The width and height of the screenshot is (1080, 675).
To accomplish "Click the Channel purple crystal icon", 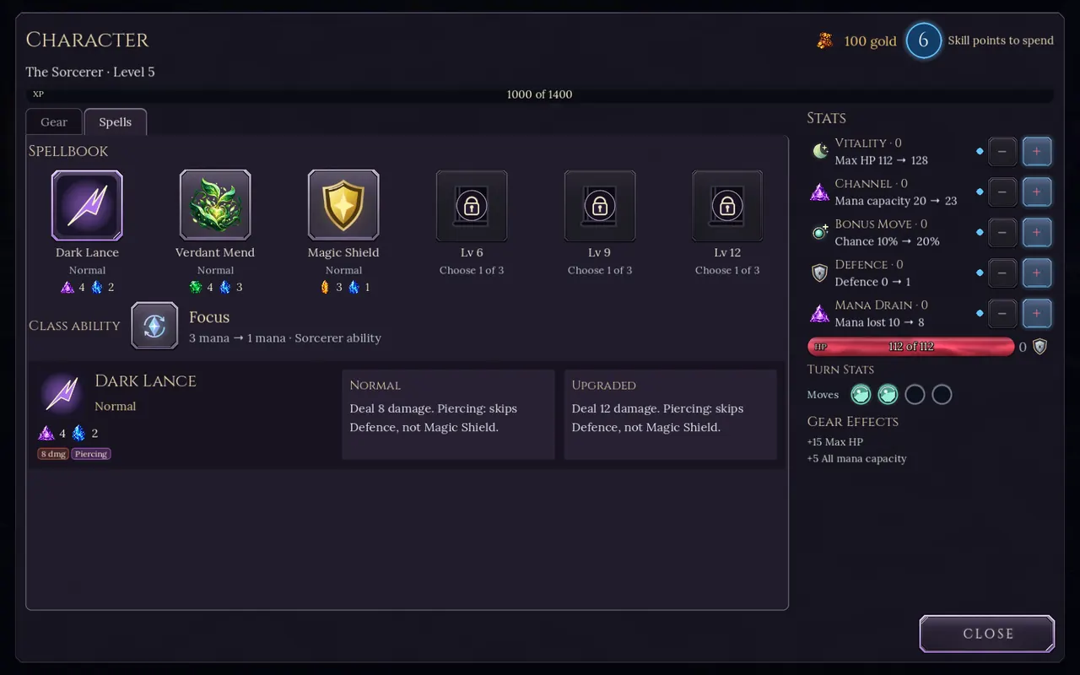I will pos(820,192).
